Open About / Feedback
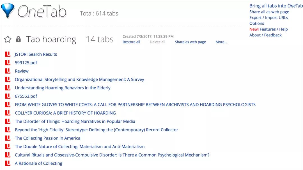The height and width of the screenshot is (170, 303). [x=265, y=35]
